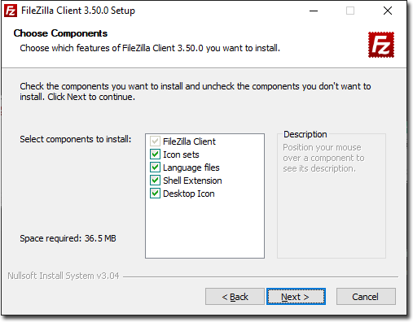Click the FileZilla icon in title bar
The width and height of the screenshot is (413, 322).
[x=11, y=11]
